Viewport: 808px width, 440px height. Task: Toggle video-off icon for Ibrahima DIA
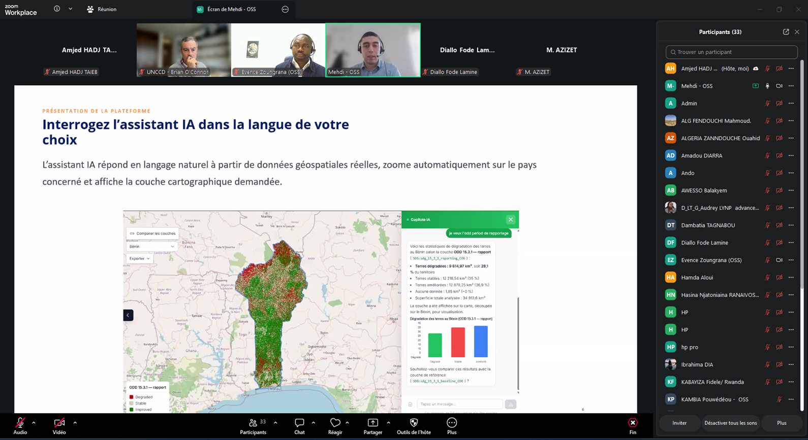(779, 364)
